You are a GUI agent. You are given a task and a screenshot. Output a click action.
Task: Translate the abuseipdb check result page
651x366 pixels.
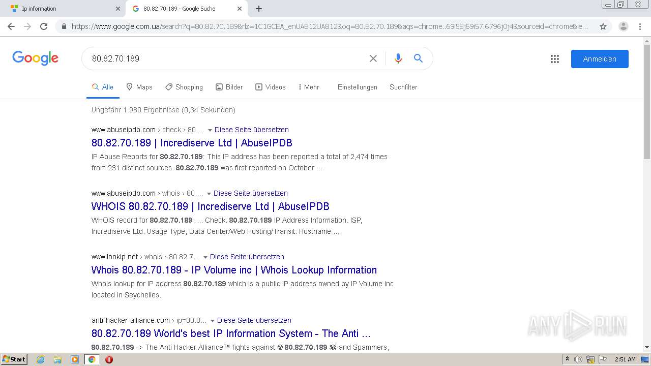252,130
